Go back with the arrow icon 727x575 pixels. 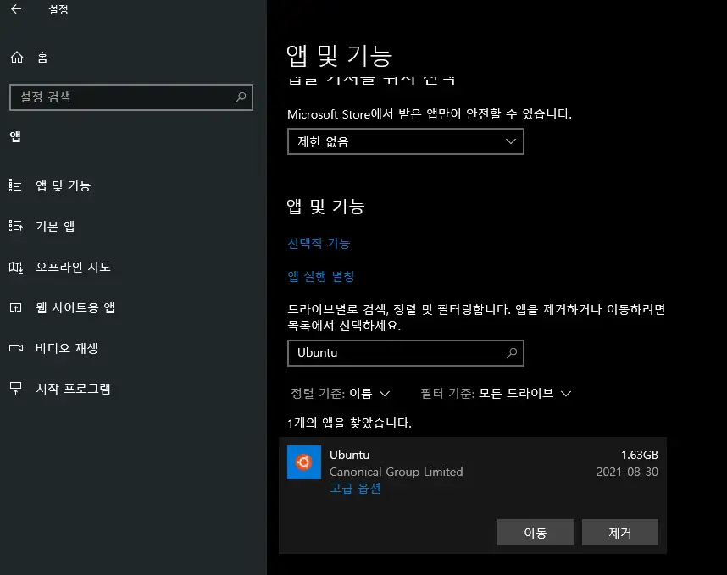point(16,8)
